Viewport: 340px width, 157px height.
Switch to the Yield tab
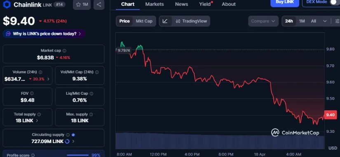(x=205, y=4)
